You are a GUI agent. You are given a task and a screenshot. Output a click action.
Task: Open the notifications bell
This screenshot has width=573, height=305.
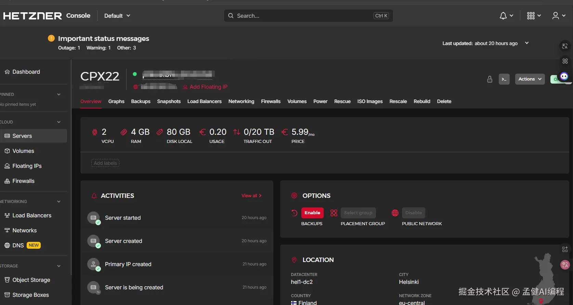[503, 16]
